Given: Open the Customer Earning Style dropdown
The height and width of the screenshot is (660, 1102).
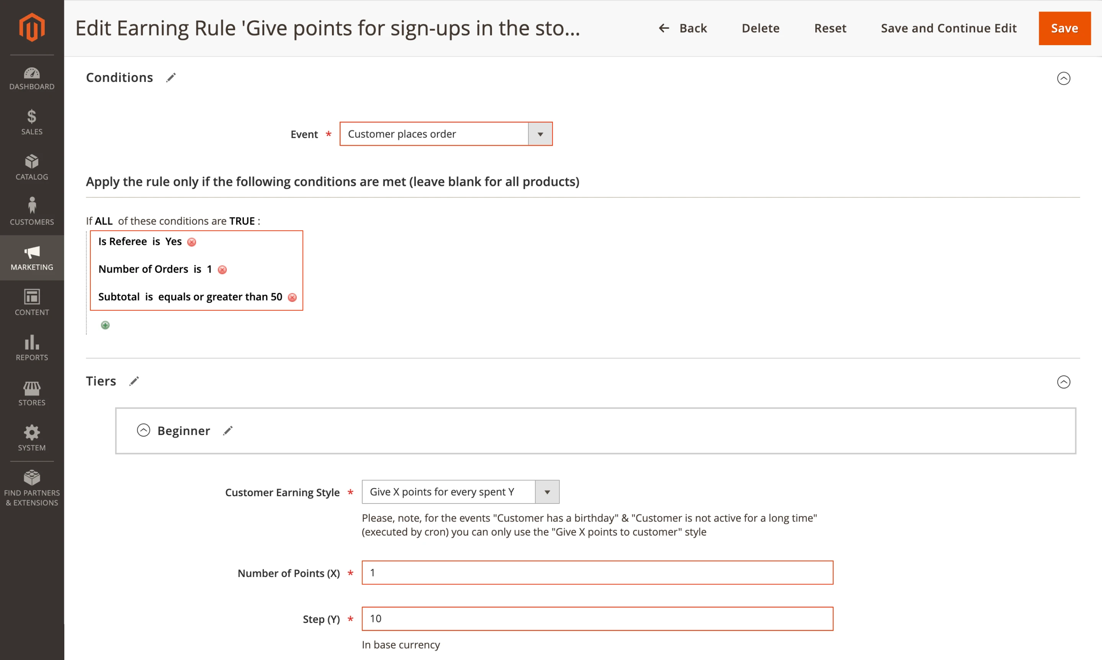Looking at the screenshot, I should 547,492.
